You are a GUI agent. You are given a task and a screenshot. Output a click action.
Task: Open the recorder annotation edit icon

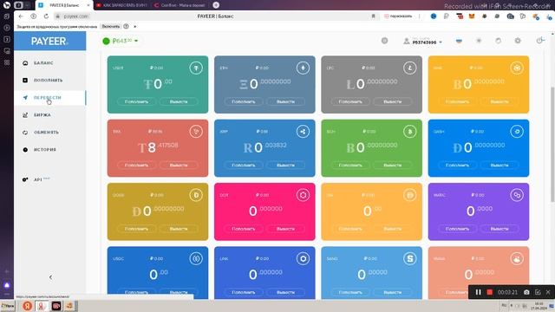point(538,292)
